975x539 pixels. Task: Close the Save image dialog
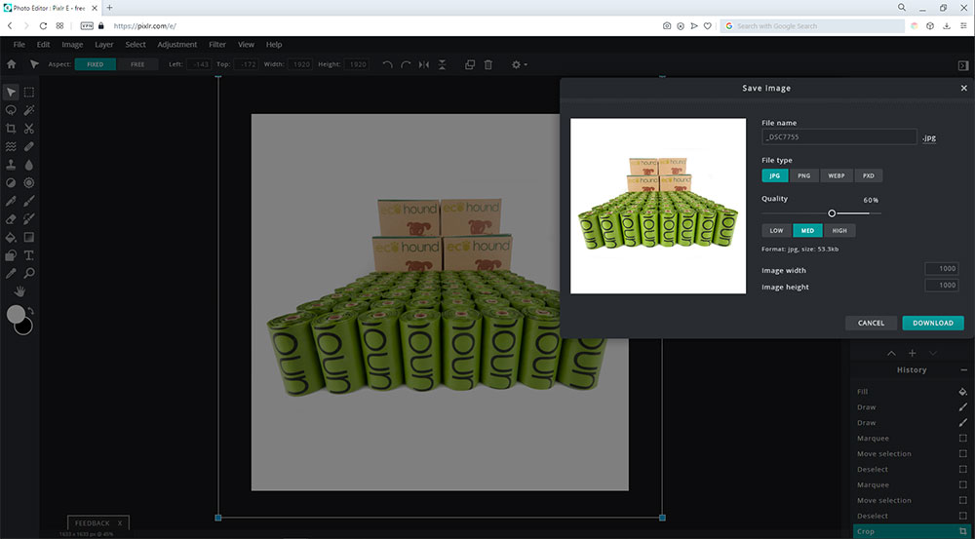pos(964,89)
